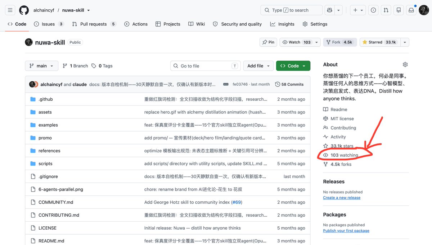Switch to the Projects tab

click(168, 24)
